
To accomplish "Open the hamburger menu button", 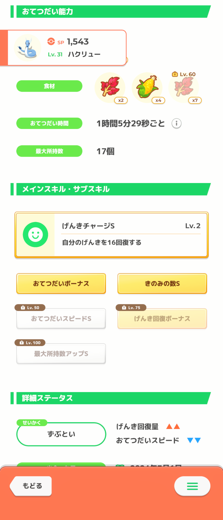I will 192,486.
